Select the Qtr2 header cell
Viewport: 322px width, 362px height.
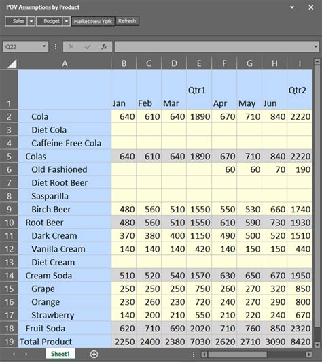[300, 90]
